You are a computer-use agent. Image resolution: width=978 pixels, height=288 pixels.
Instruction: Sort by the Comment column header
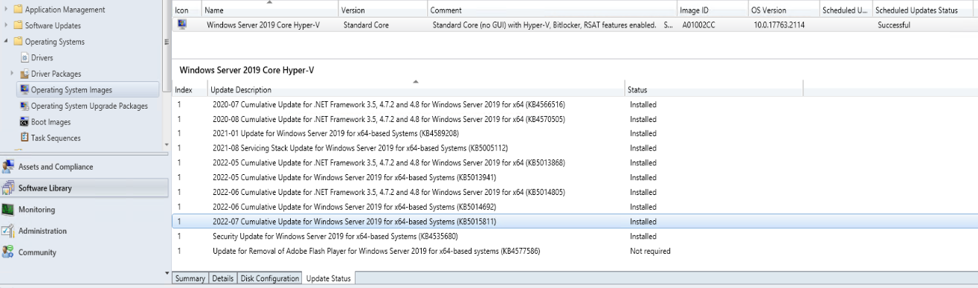point(553,10)
